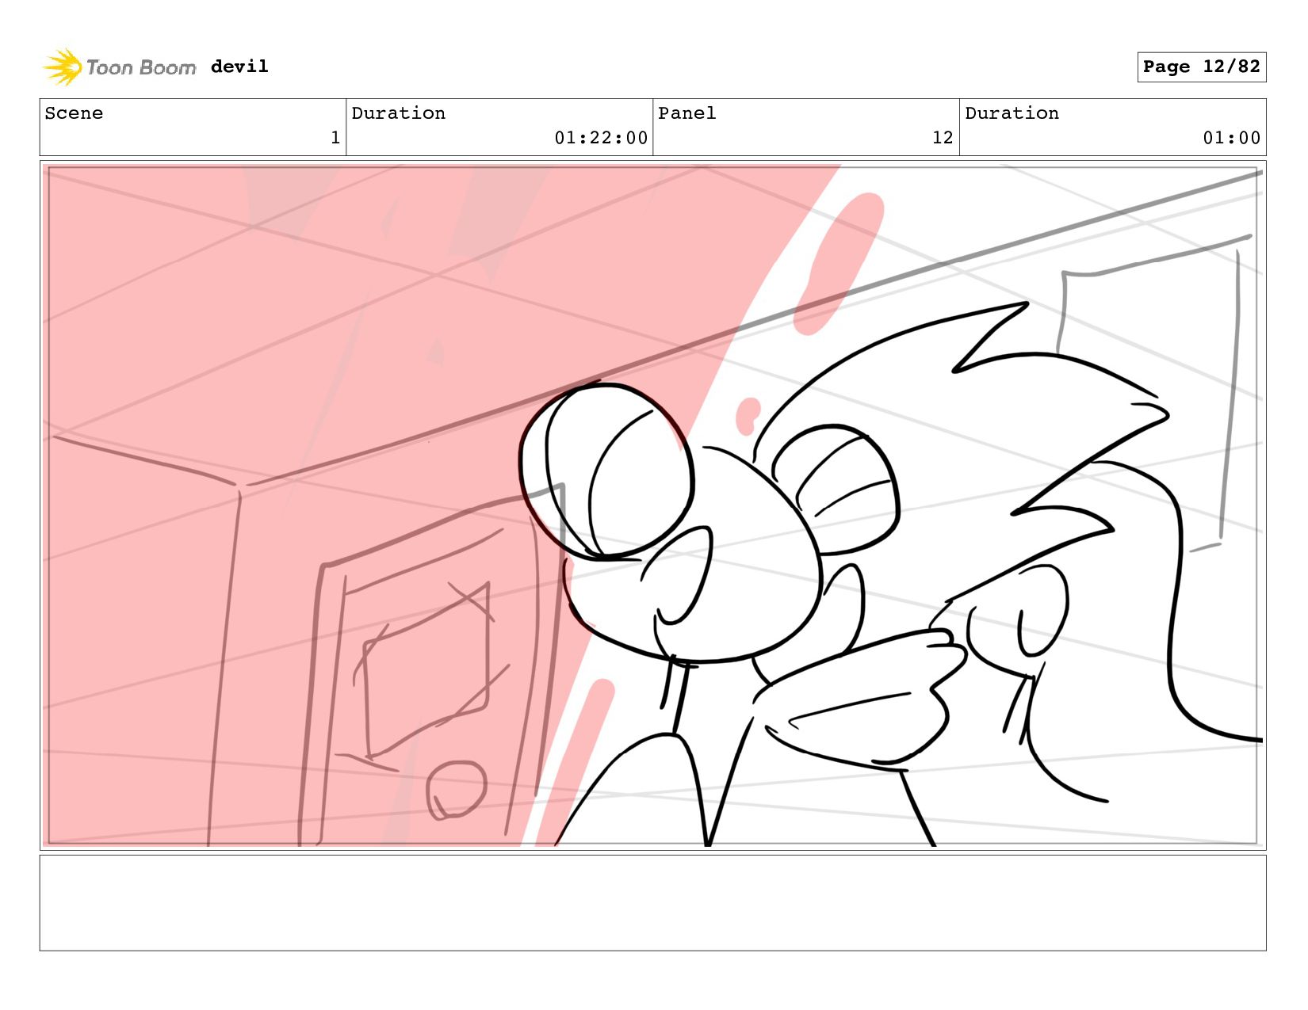Click the panel number value '12'

[x=943, y=138]
